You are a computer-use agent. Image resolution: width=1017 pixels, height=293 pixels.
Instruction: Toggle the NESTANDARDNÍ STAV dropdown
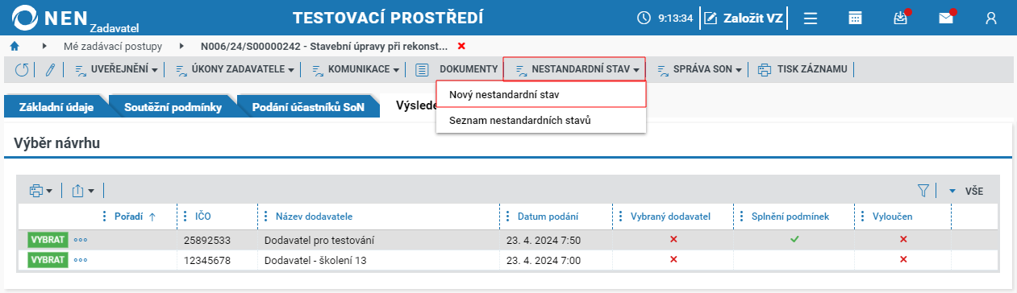click(575, 69)
